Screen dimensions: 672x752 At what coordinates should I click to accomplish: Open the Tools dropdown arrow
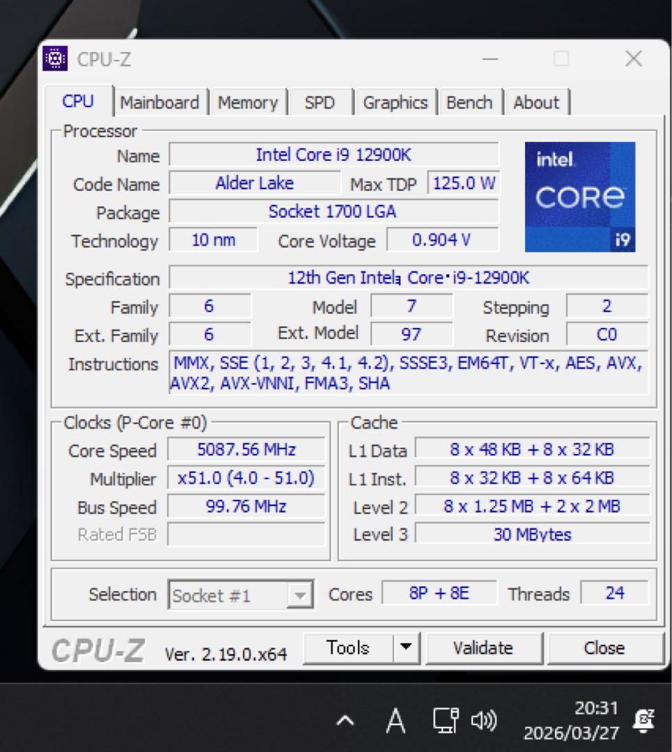(x=406, y=648)
